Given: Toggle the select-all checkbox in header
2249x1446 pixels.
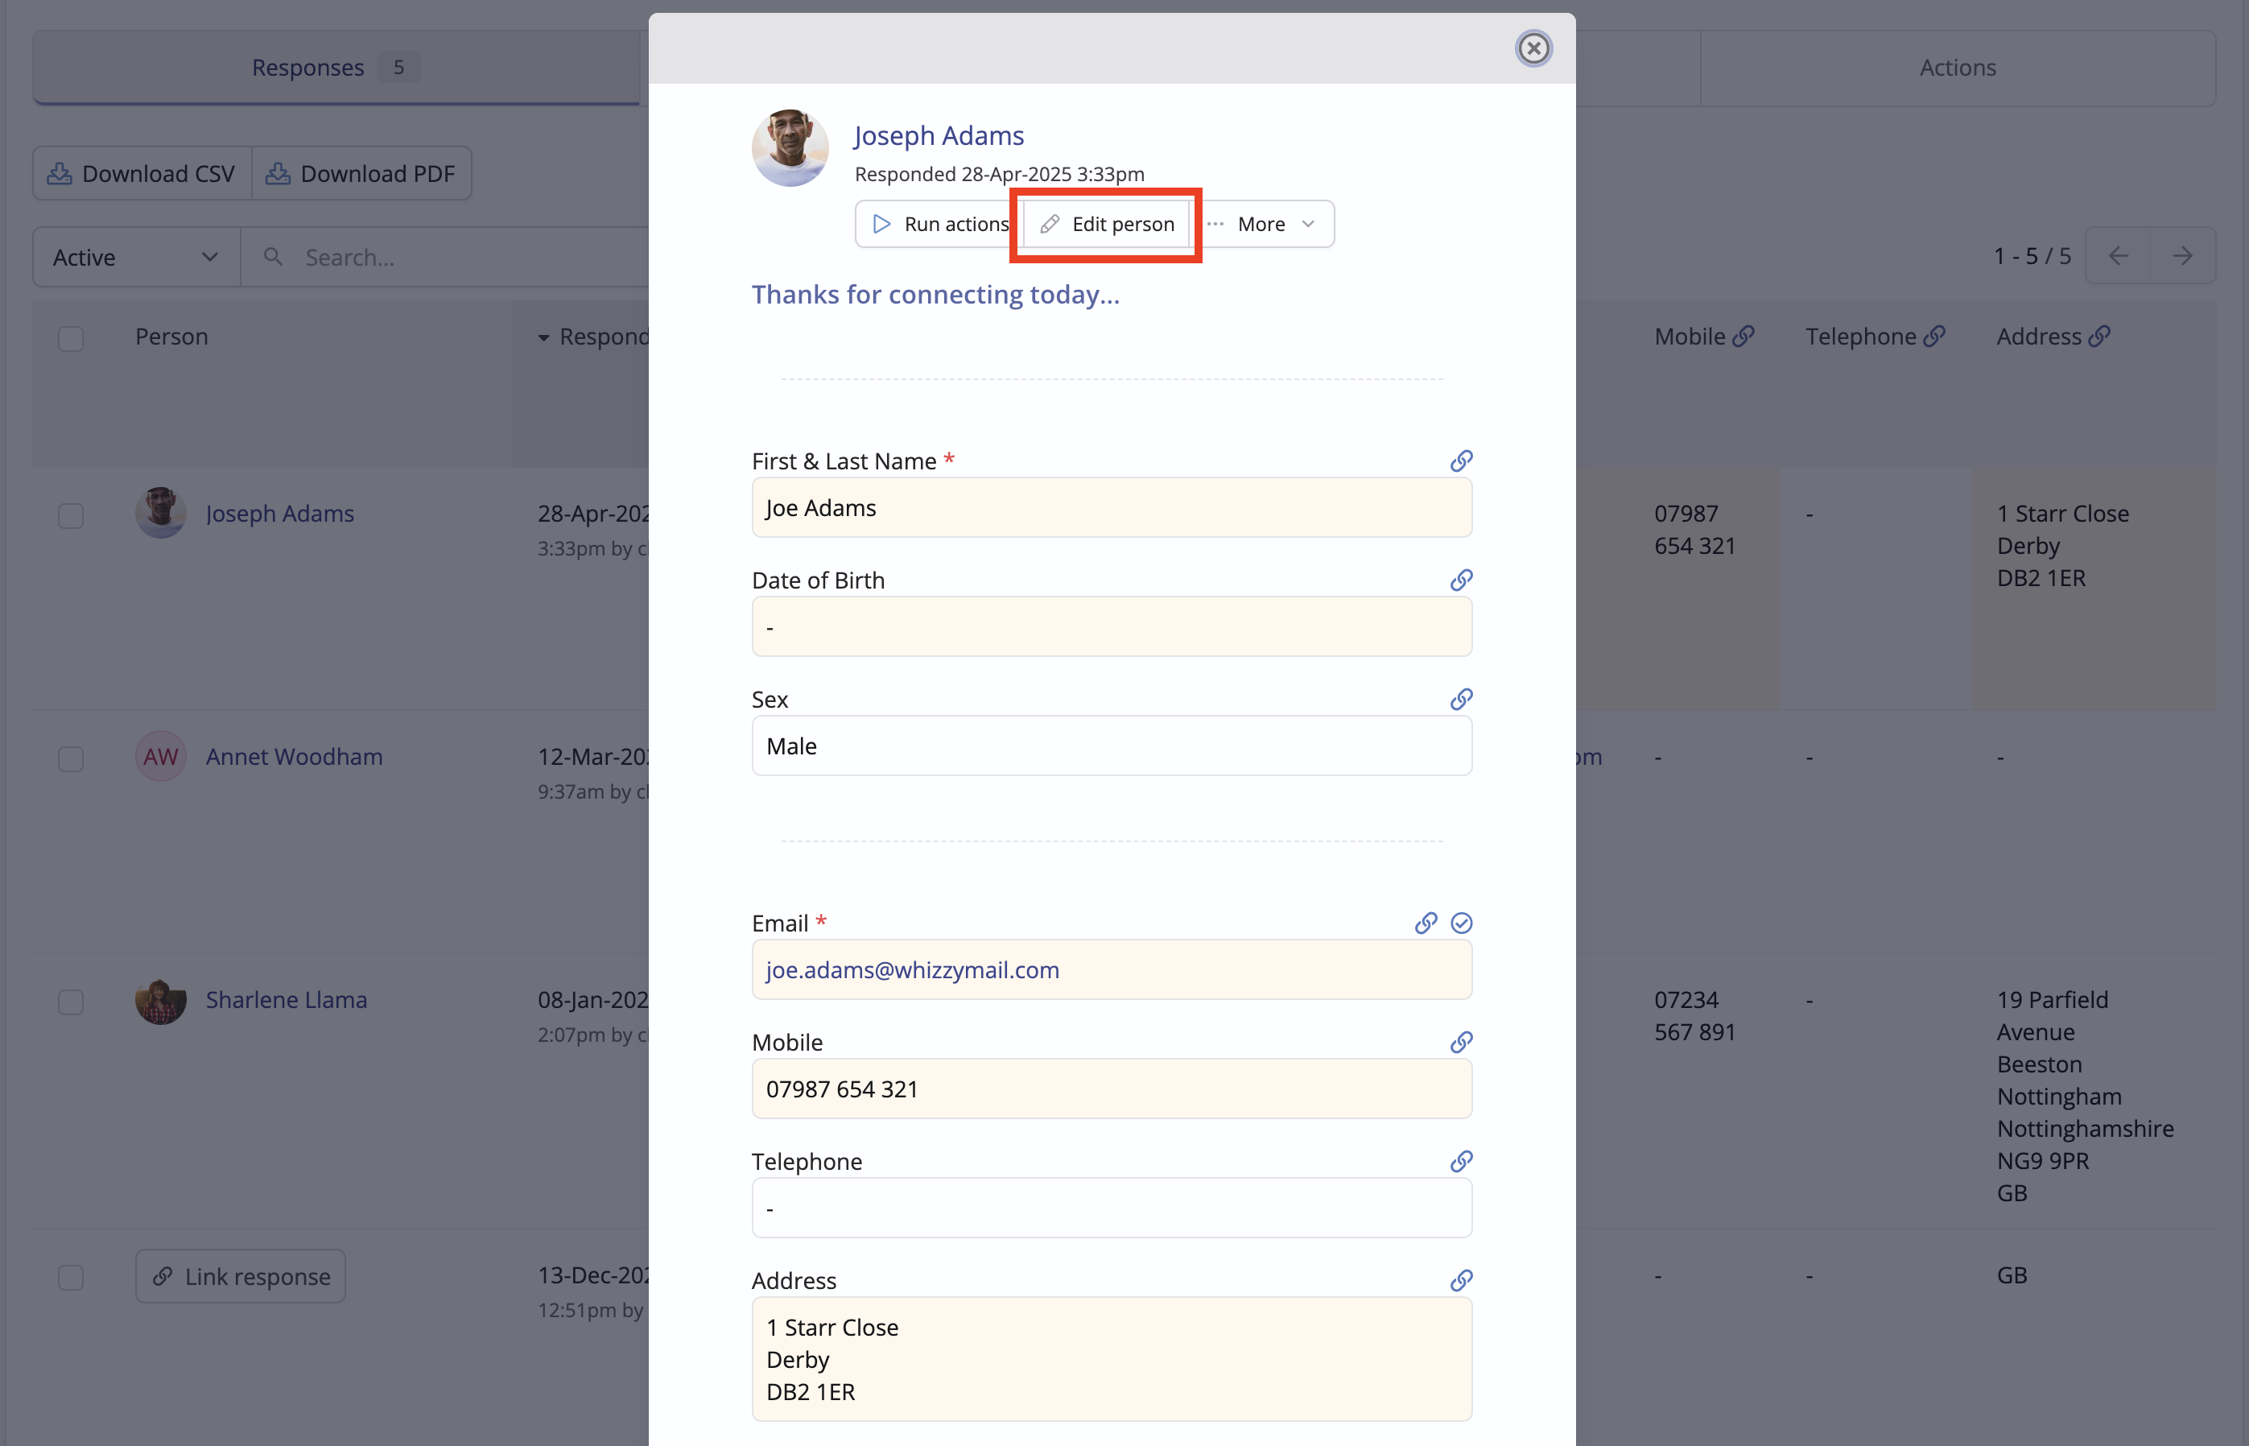Looking at the screenshot, I should pyautogui.click(x=70, y=338).
